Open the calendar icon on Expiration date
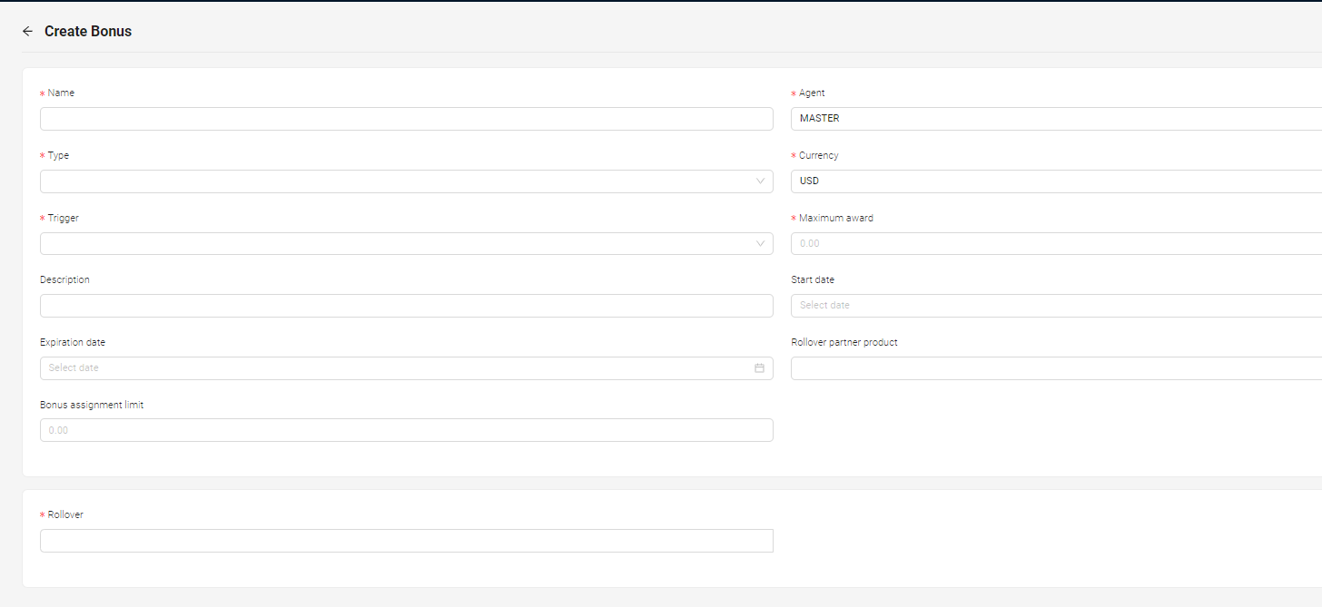The width and height of the screenshot is (1322, 607). [x=759, y=367]
